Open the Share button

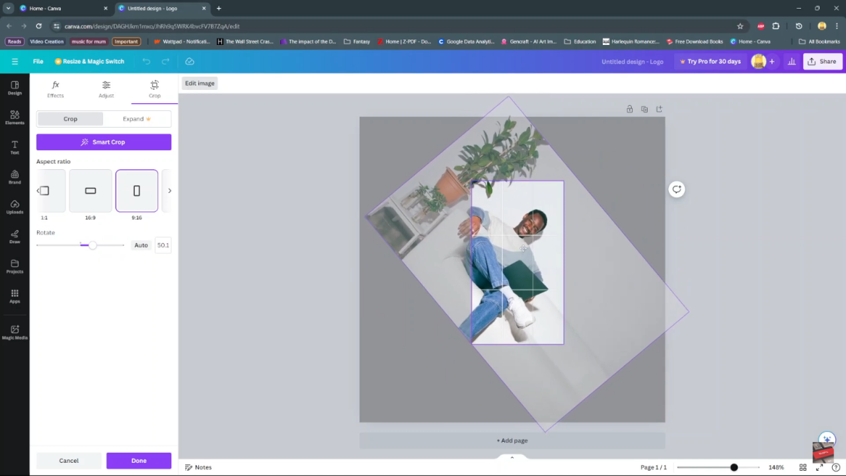(x=822, y=61)
